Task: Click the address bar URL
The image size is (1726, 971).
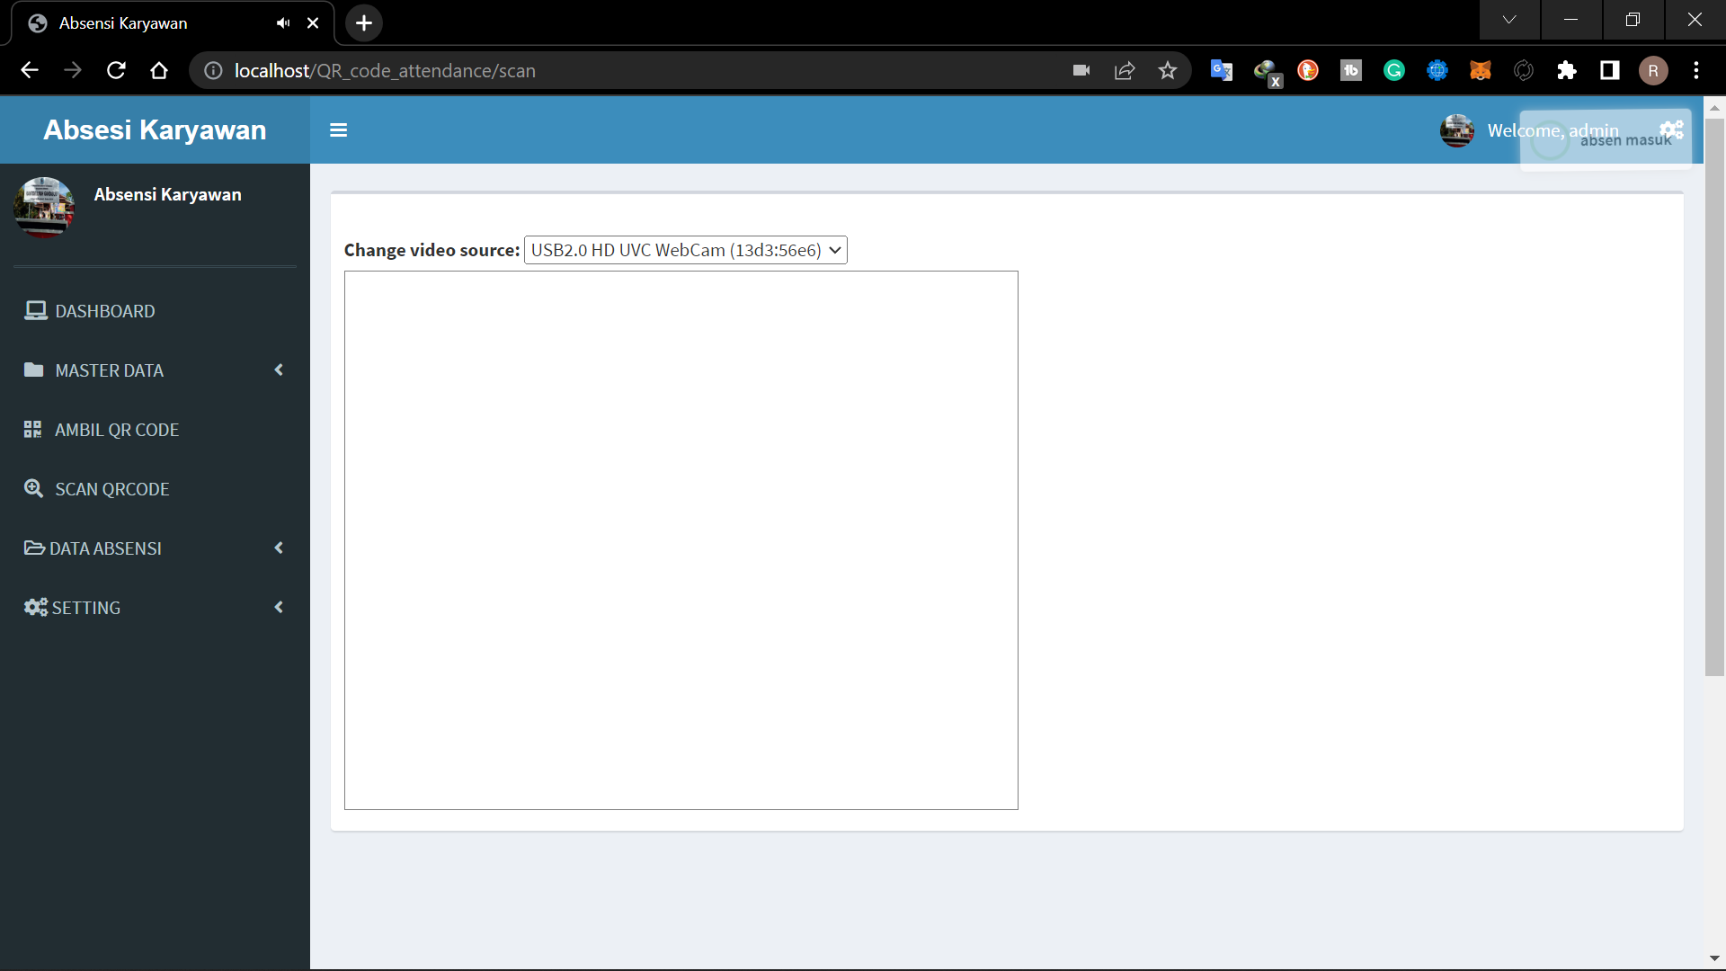Action: (385, 70)
